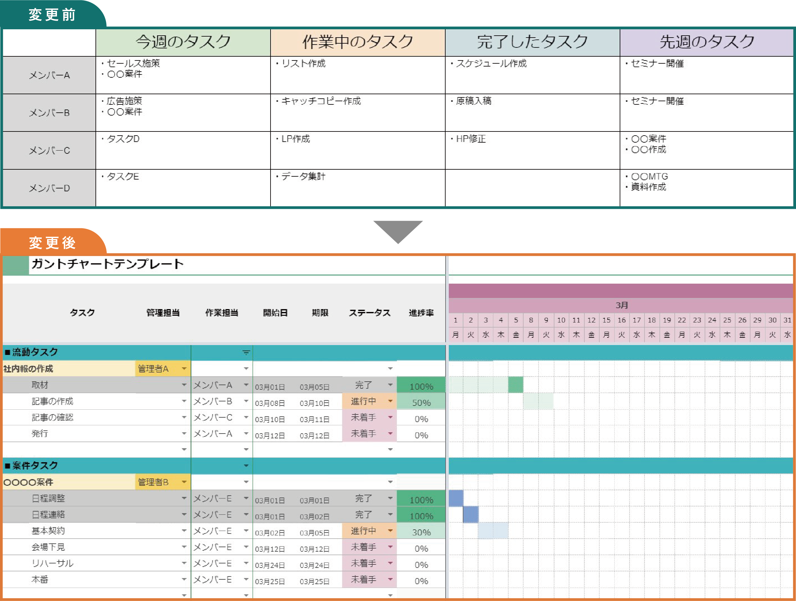Open the メンバーA assignee dropdown in 取材 row
796x601 pixels.
coord(246,385)
